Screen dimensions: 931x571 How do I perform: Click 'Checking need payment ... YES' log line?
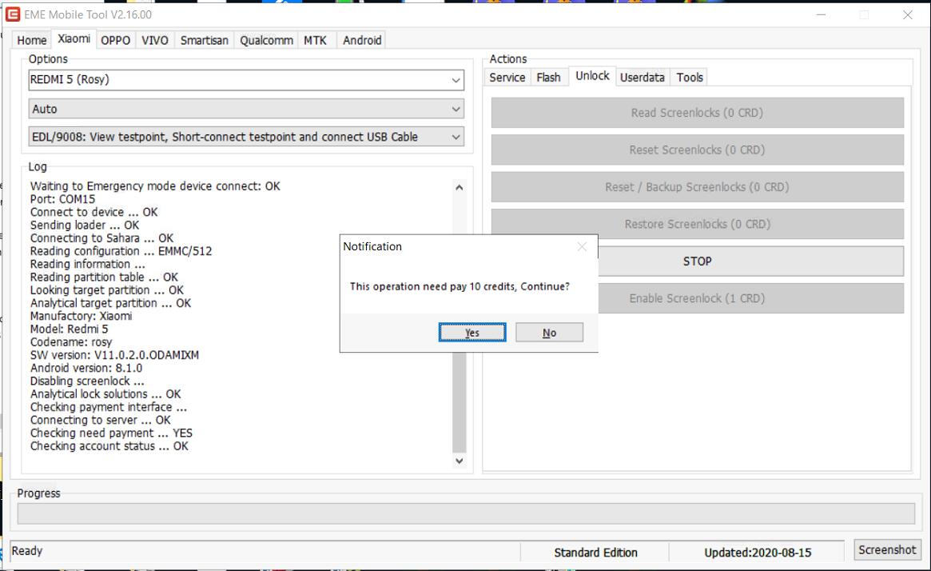tap(111, 433)
